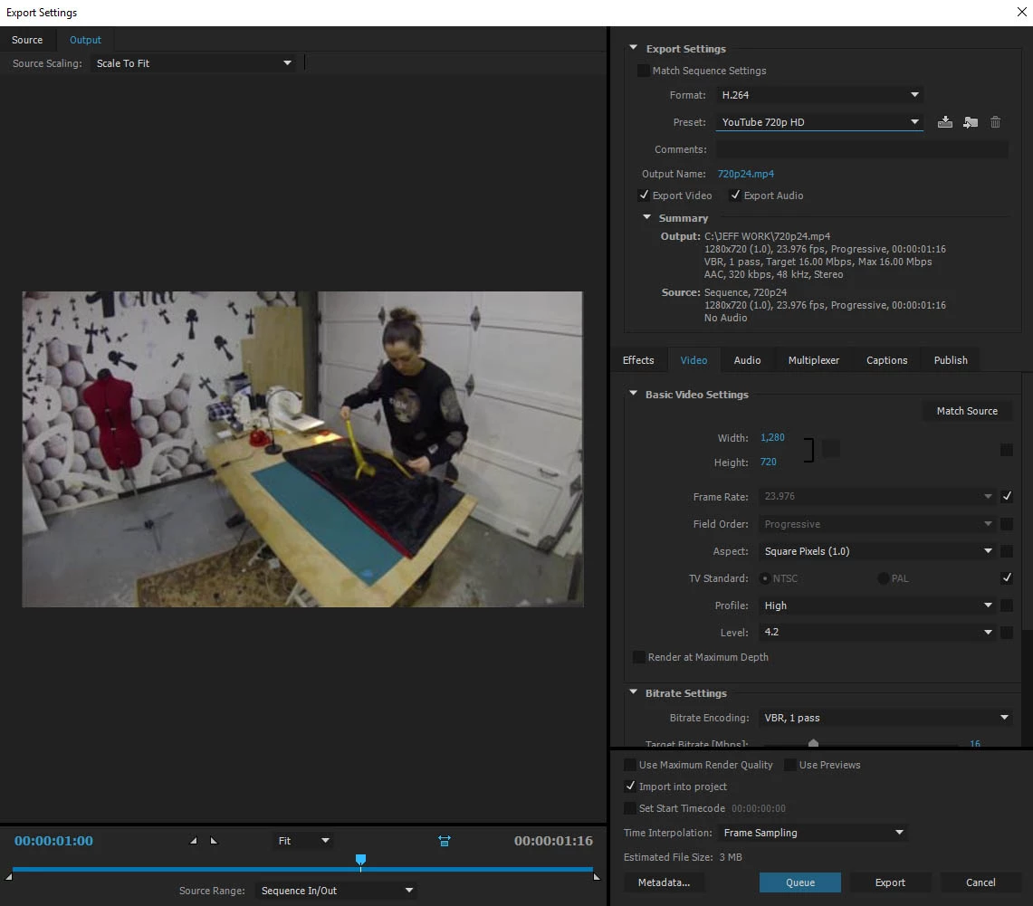Screen dimensions: 1033x906
Task: Open the Time Interpolation dropdown
Action: point(812,833)
